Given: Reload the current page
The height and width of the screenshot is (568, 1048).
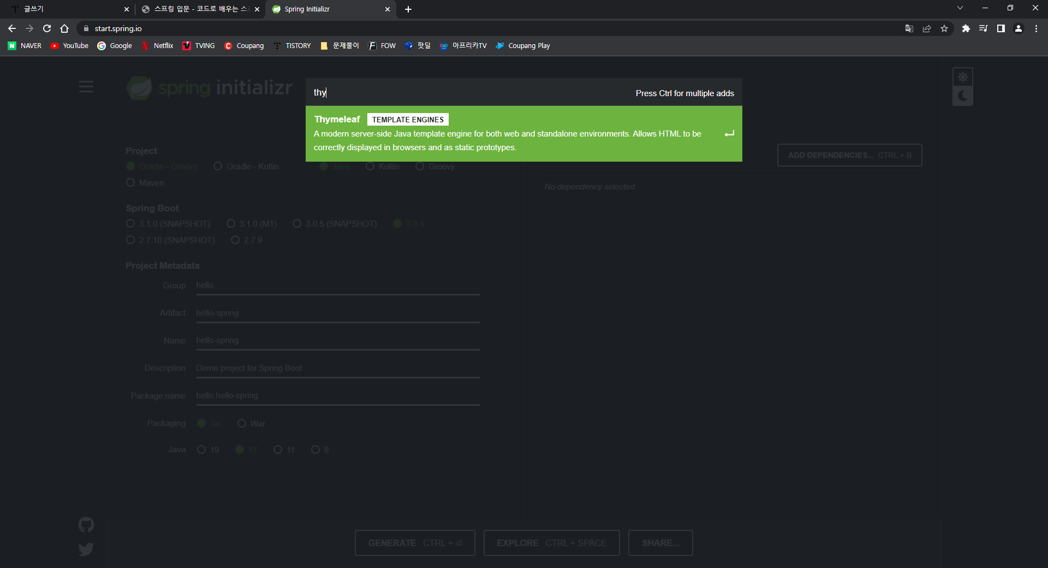Looking at the screenshot, I should click(x=47, y=28).
